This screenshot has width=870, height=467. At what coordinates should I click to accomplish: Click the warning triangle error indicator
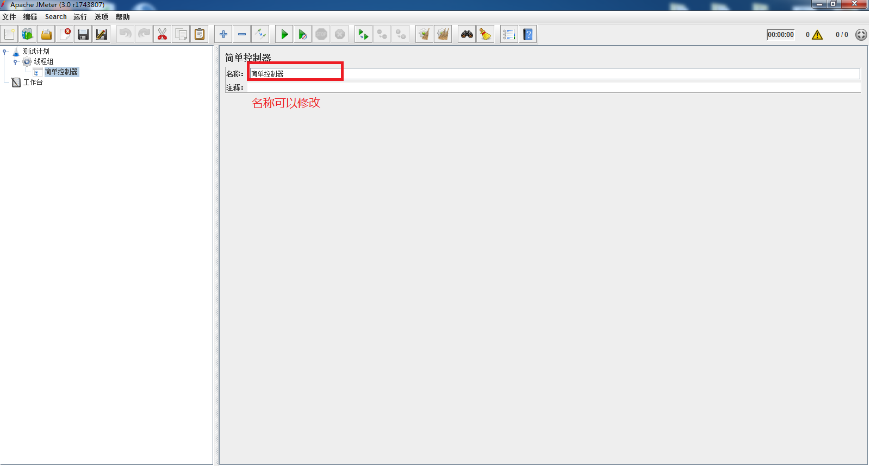tap(817, 35)
